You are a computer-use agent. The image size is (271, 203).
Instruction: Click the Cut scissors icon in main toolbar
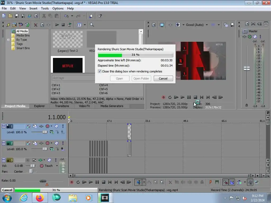(x=44, y=16)
